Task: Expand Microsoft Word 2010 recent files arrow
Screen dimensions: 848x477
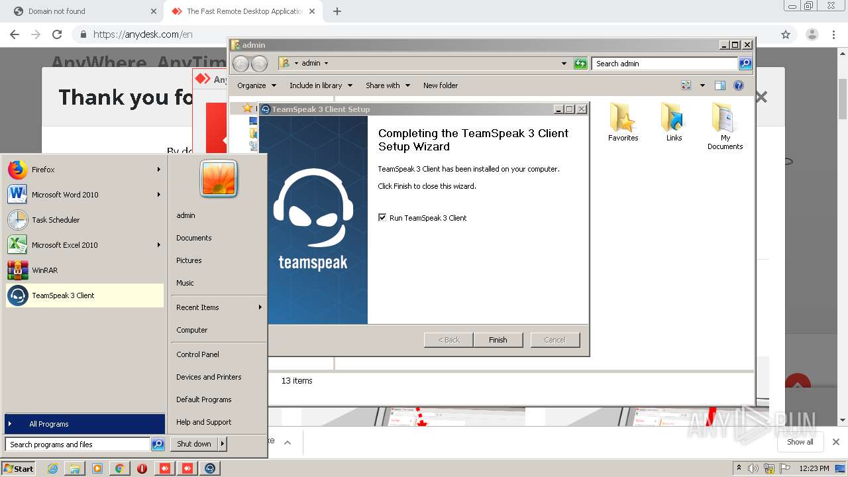Action: coord(159,195)
